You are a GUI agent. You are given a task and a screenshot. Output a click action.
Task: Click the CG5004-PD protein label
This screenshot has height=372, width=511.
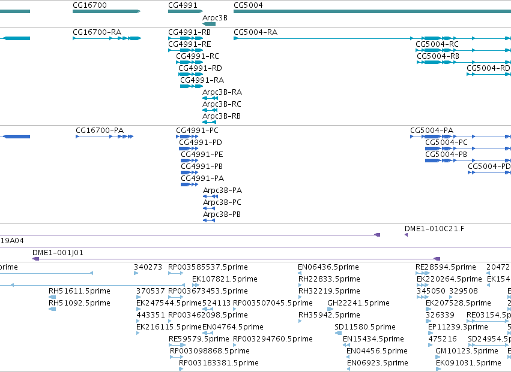click(489, 167)
